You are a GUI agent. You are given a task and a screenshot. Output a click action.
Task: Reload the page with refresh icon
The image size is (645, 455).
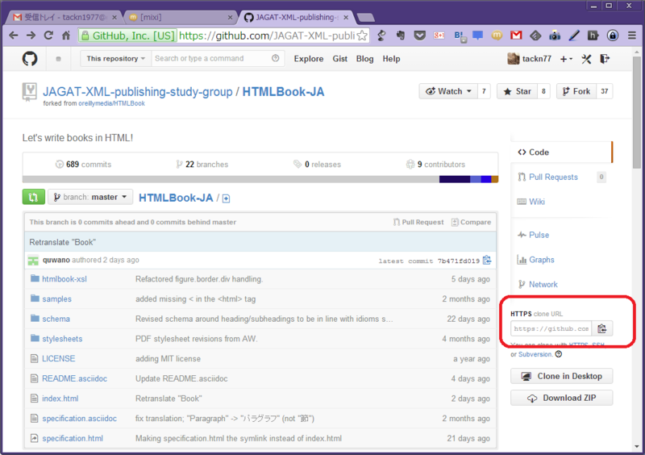[48, 35]
